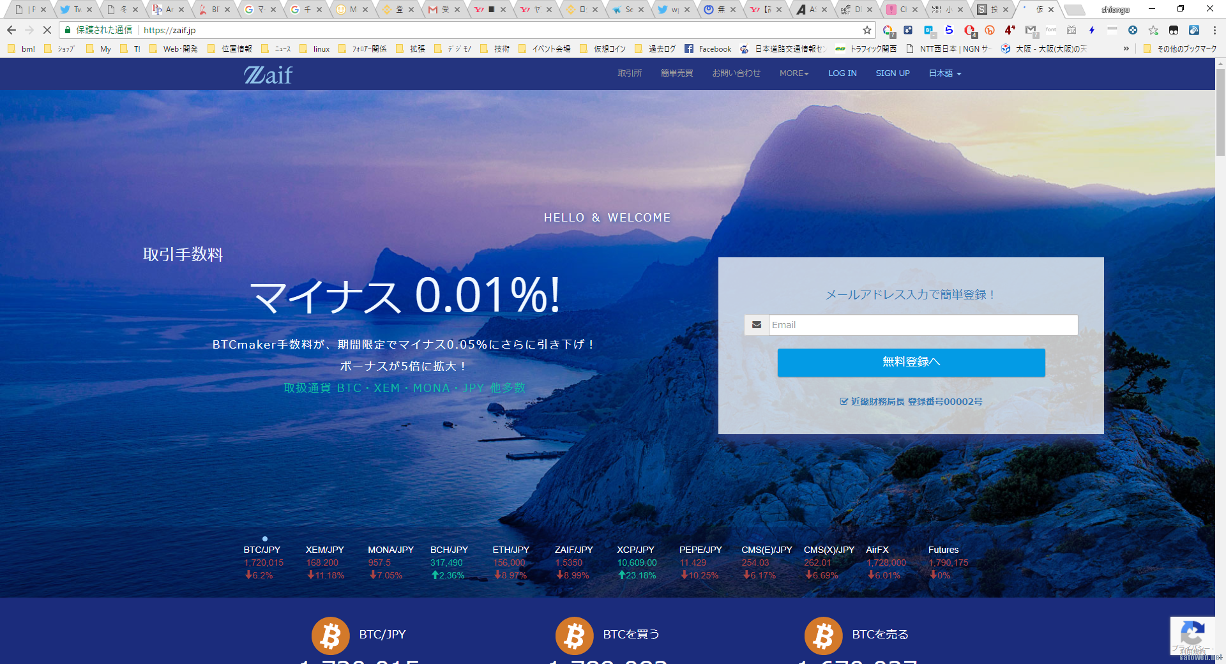The width and height of the screenshot is (1226, 664).
Task: Open the 取引所 menu item
Action: pyautogui.click(x=629, y=73)
